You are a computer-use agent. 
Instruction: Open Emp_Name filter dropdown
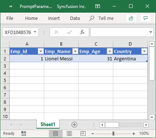(75, 51)
